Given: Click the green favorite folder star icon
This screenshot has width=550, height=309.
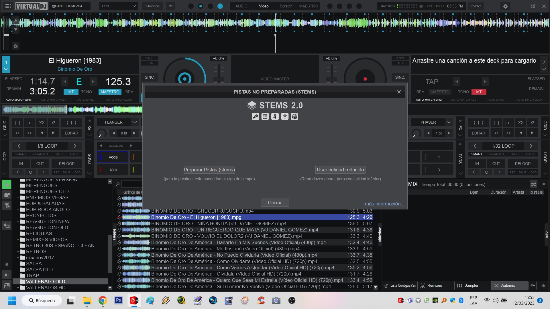Looking at the screenshot, I should (7, 184).
